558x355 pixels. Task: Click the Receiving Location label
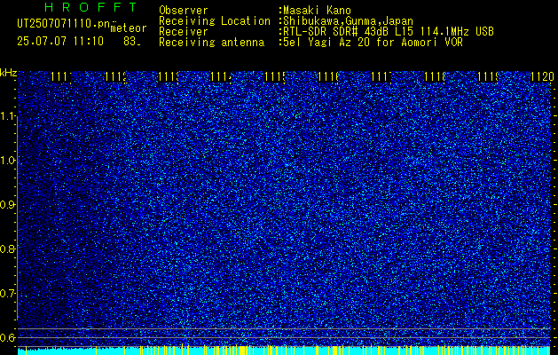coord(215,21)
